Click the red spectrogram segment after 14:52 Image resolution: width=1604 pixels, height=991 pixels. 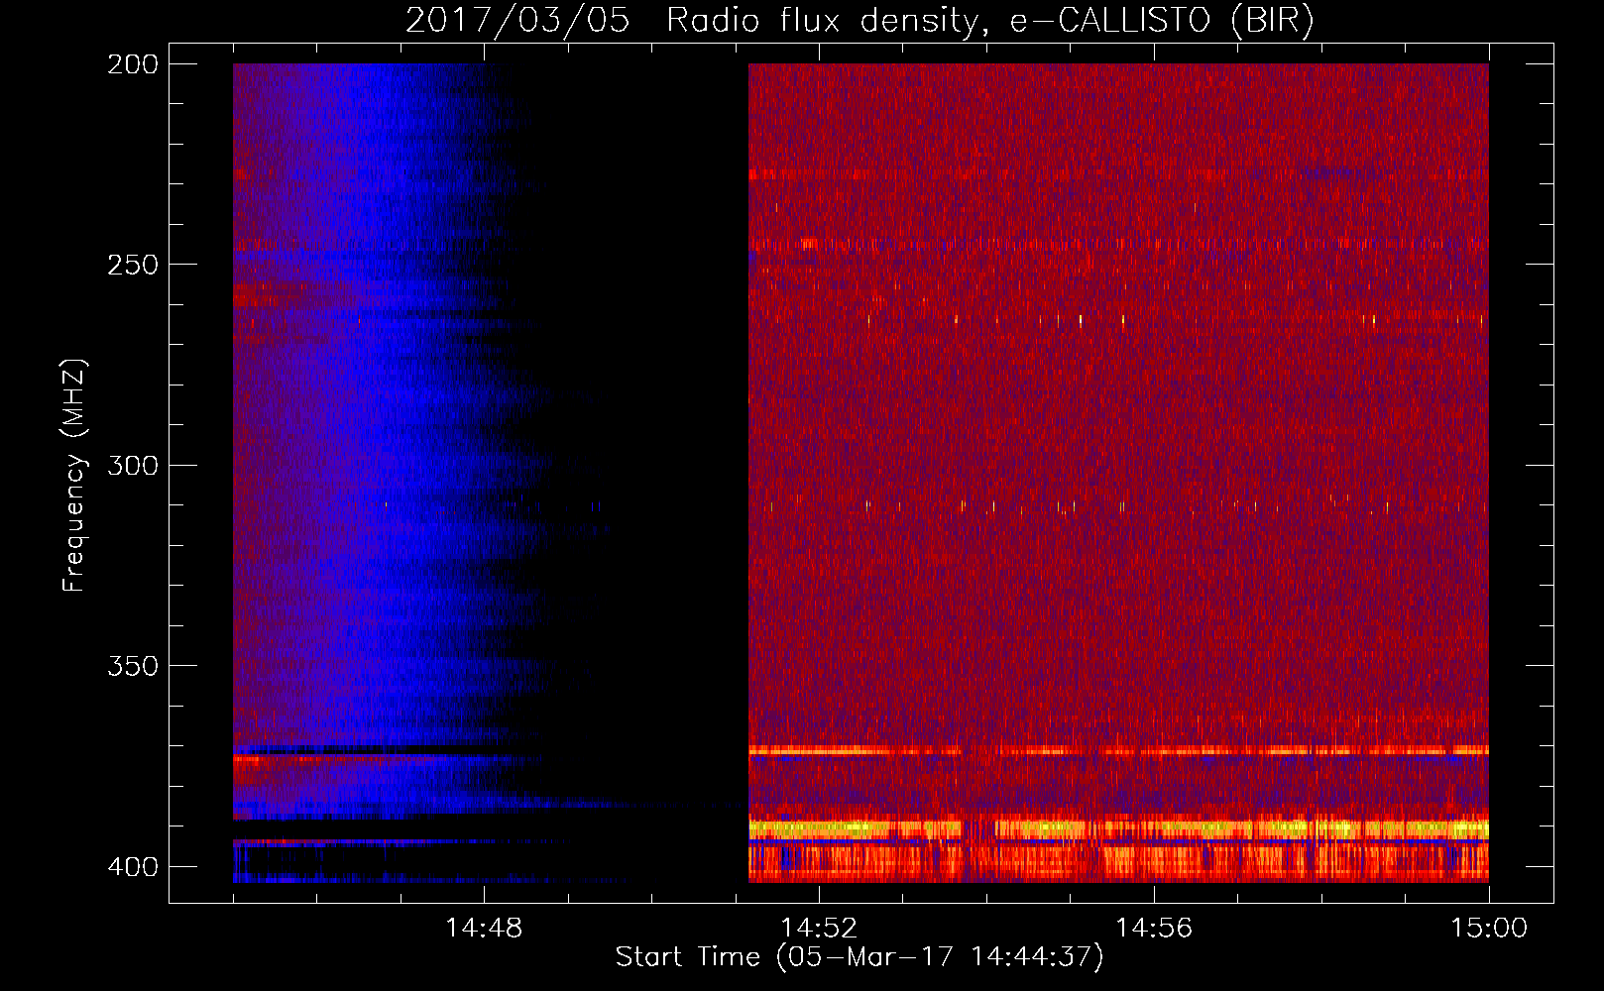(x=1118, y=473)
